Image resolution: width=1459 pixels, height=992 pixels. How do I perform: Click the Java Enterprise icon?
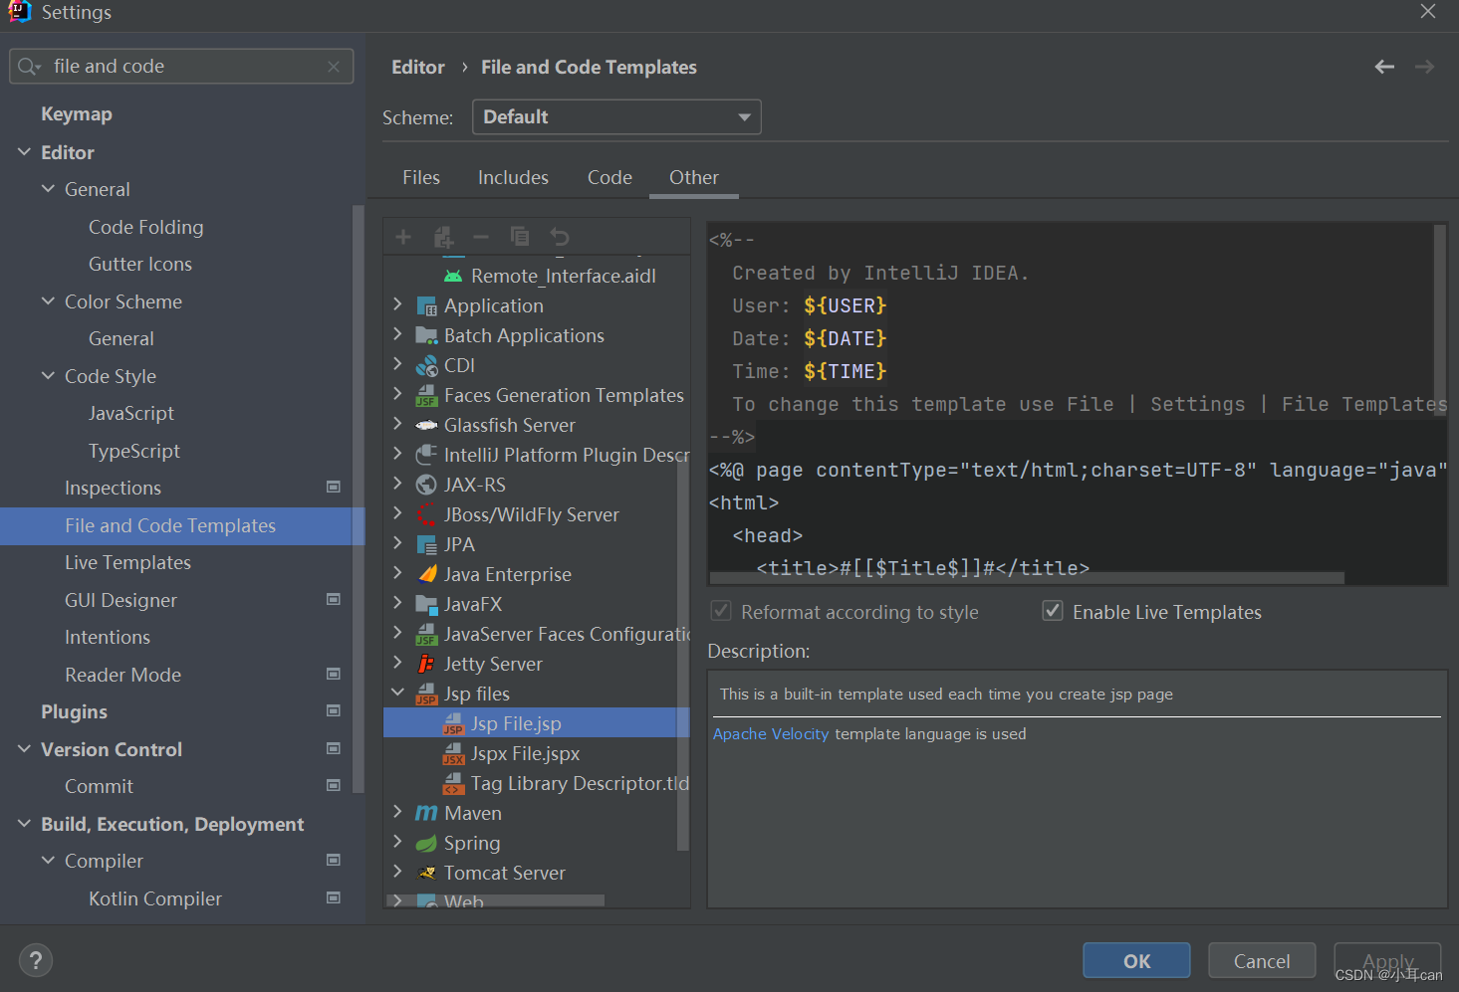pos(426,574)
